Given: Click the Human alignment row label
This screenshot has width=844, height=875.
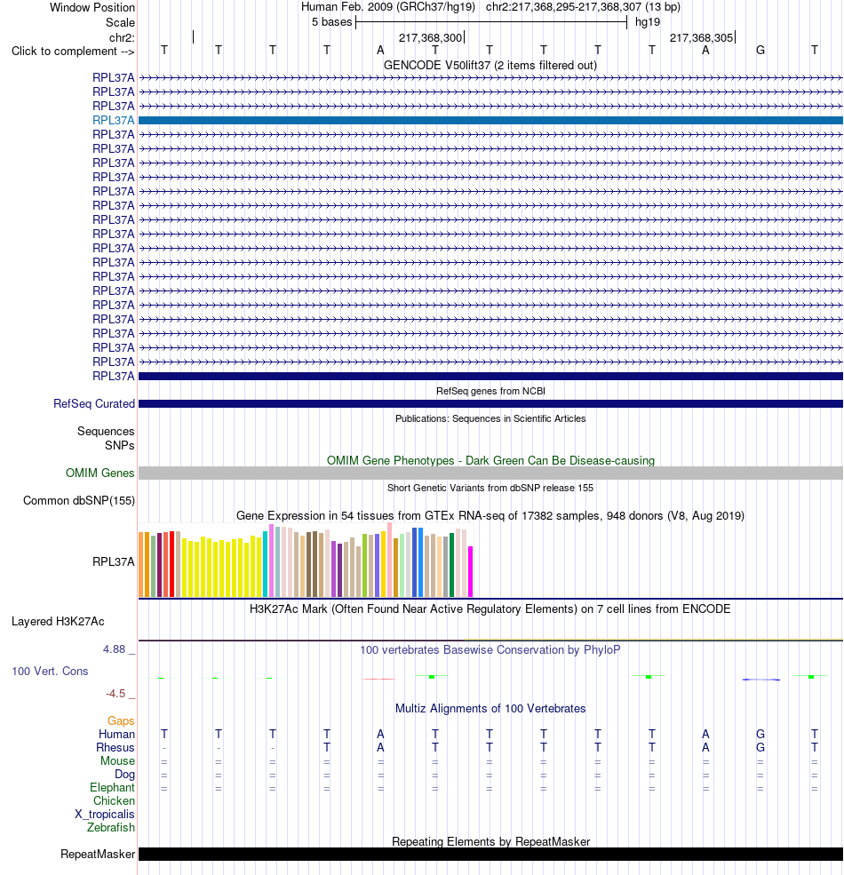Looking at the screenshot, I should click(x=116, y=734).
